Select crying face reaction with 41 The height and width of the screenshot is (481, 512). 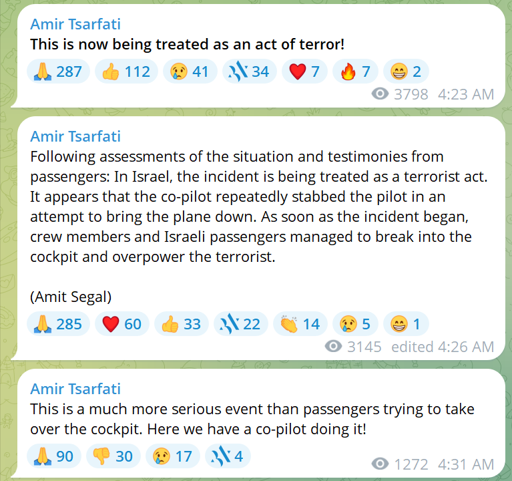click(x=190, y=71)
